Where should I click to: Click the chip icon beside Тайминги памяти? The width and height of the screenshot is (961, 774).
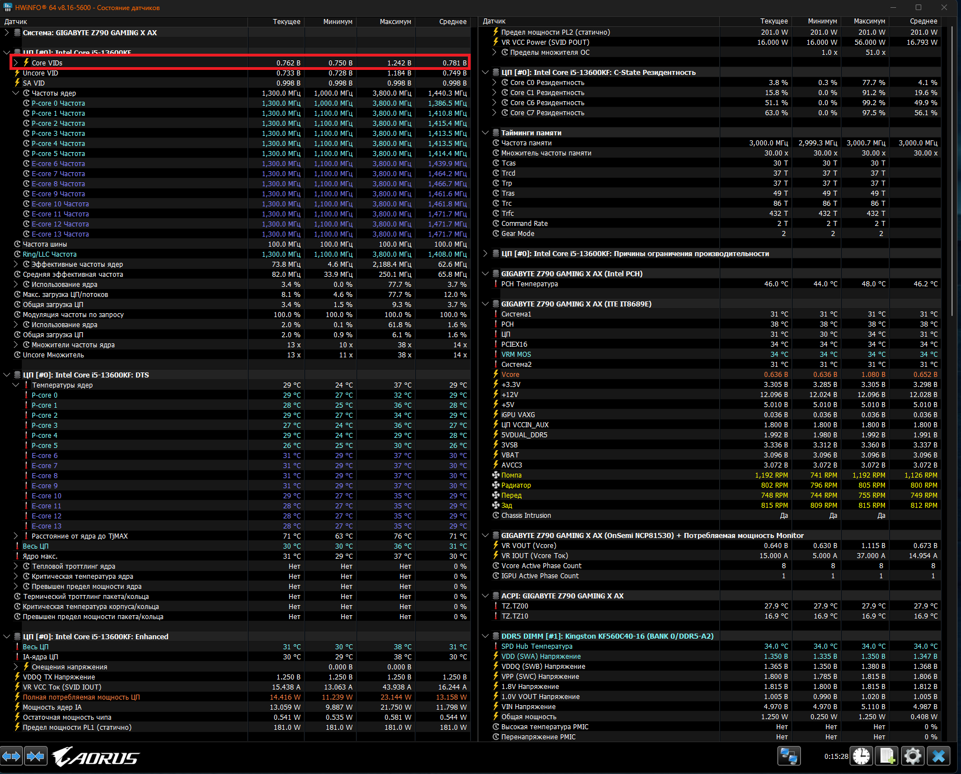tap(496, 133)
